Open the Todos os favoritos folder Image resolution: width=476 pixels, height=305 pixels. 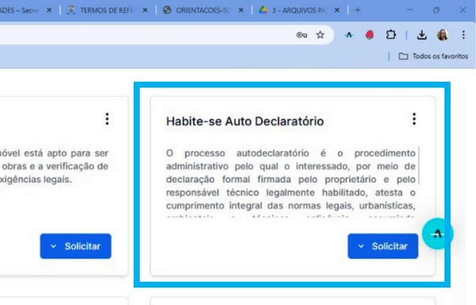[434, 56]
